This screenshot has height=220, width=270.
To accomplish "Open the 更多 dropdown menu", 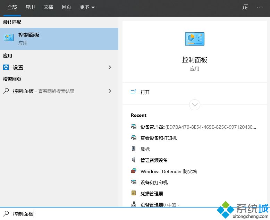I will 87,7.
